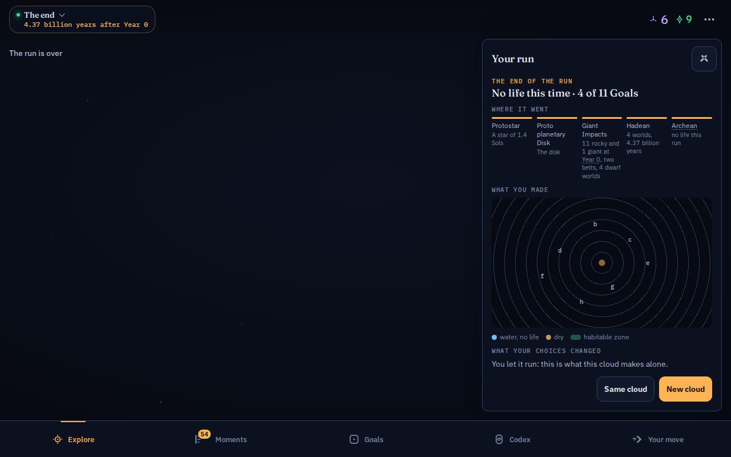This screenshot has height=457, width=731.
Task: Click the "Your run" panel heading
Action: [x=513, y=59]
